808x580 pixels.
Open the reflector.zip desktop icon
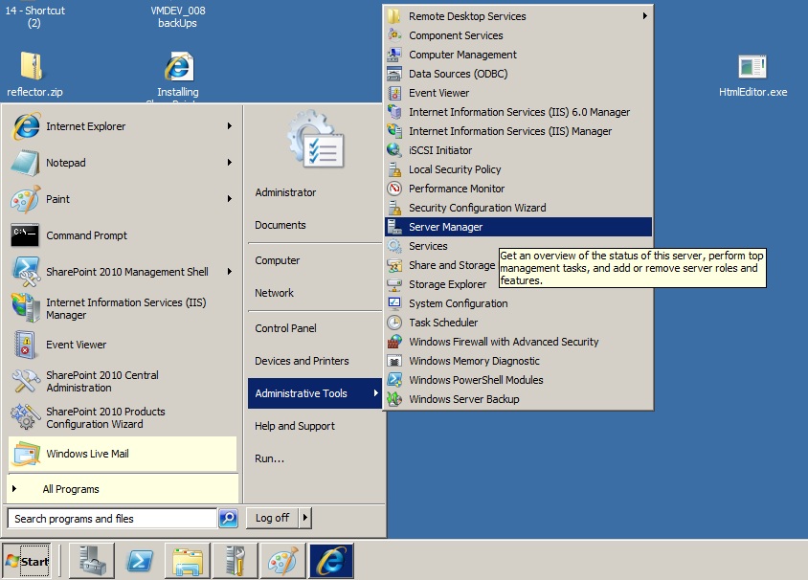[x=34, y=74]
